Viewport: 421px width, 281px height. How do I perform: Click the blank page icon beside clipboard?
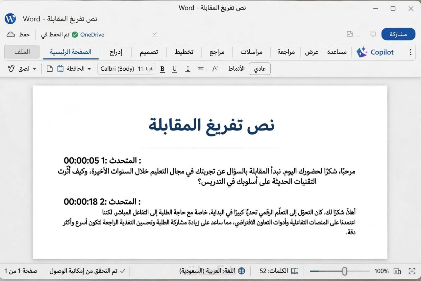pos(50,69)
